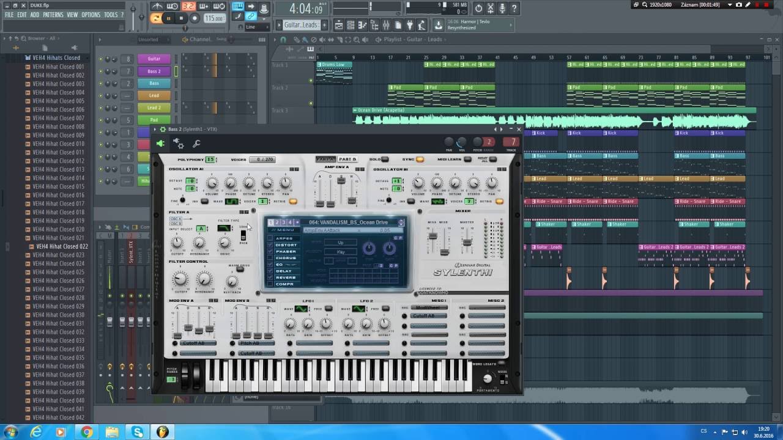The width and height of the screenshot is (783, 440).
Task: Toggle the PHASER effect checkbox
Action: pyautogui.click(x=270, y=251)
